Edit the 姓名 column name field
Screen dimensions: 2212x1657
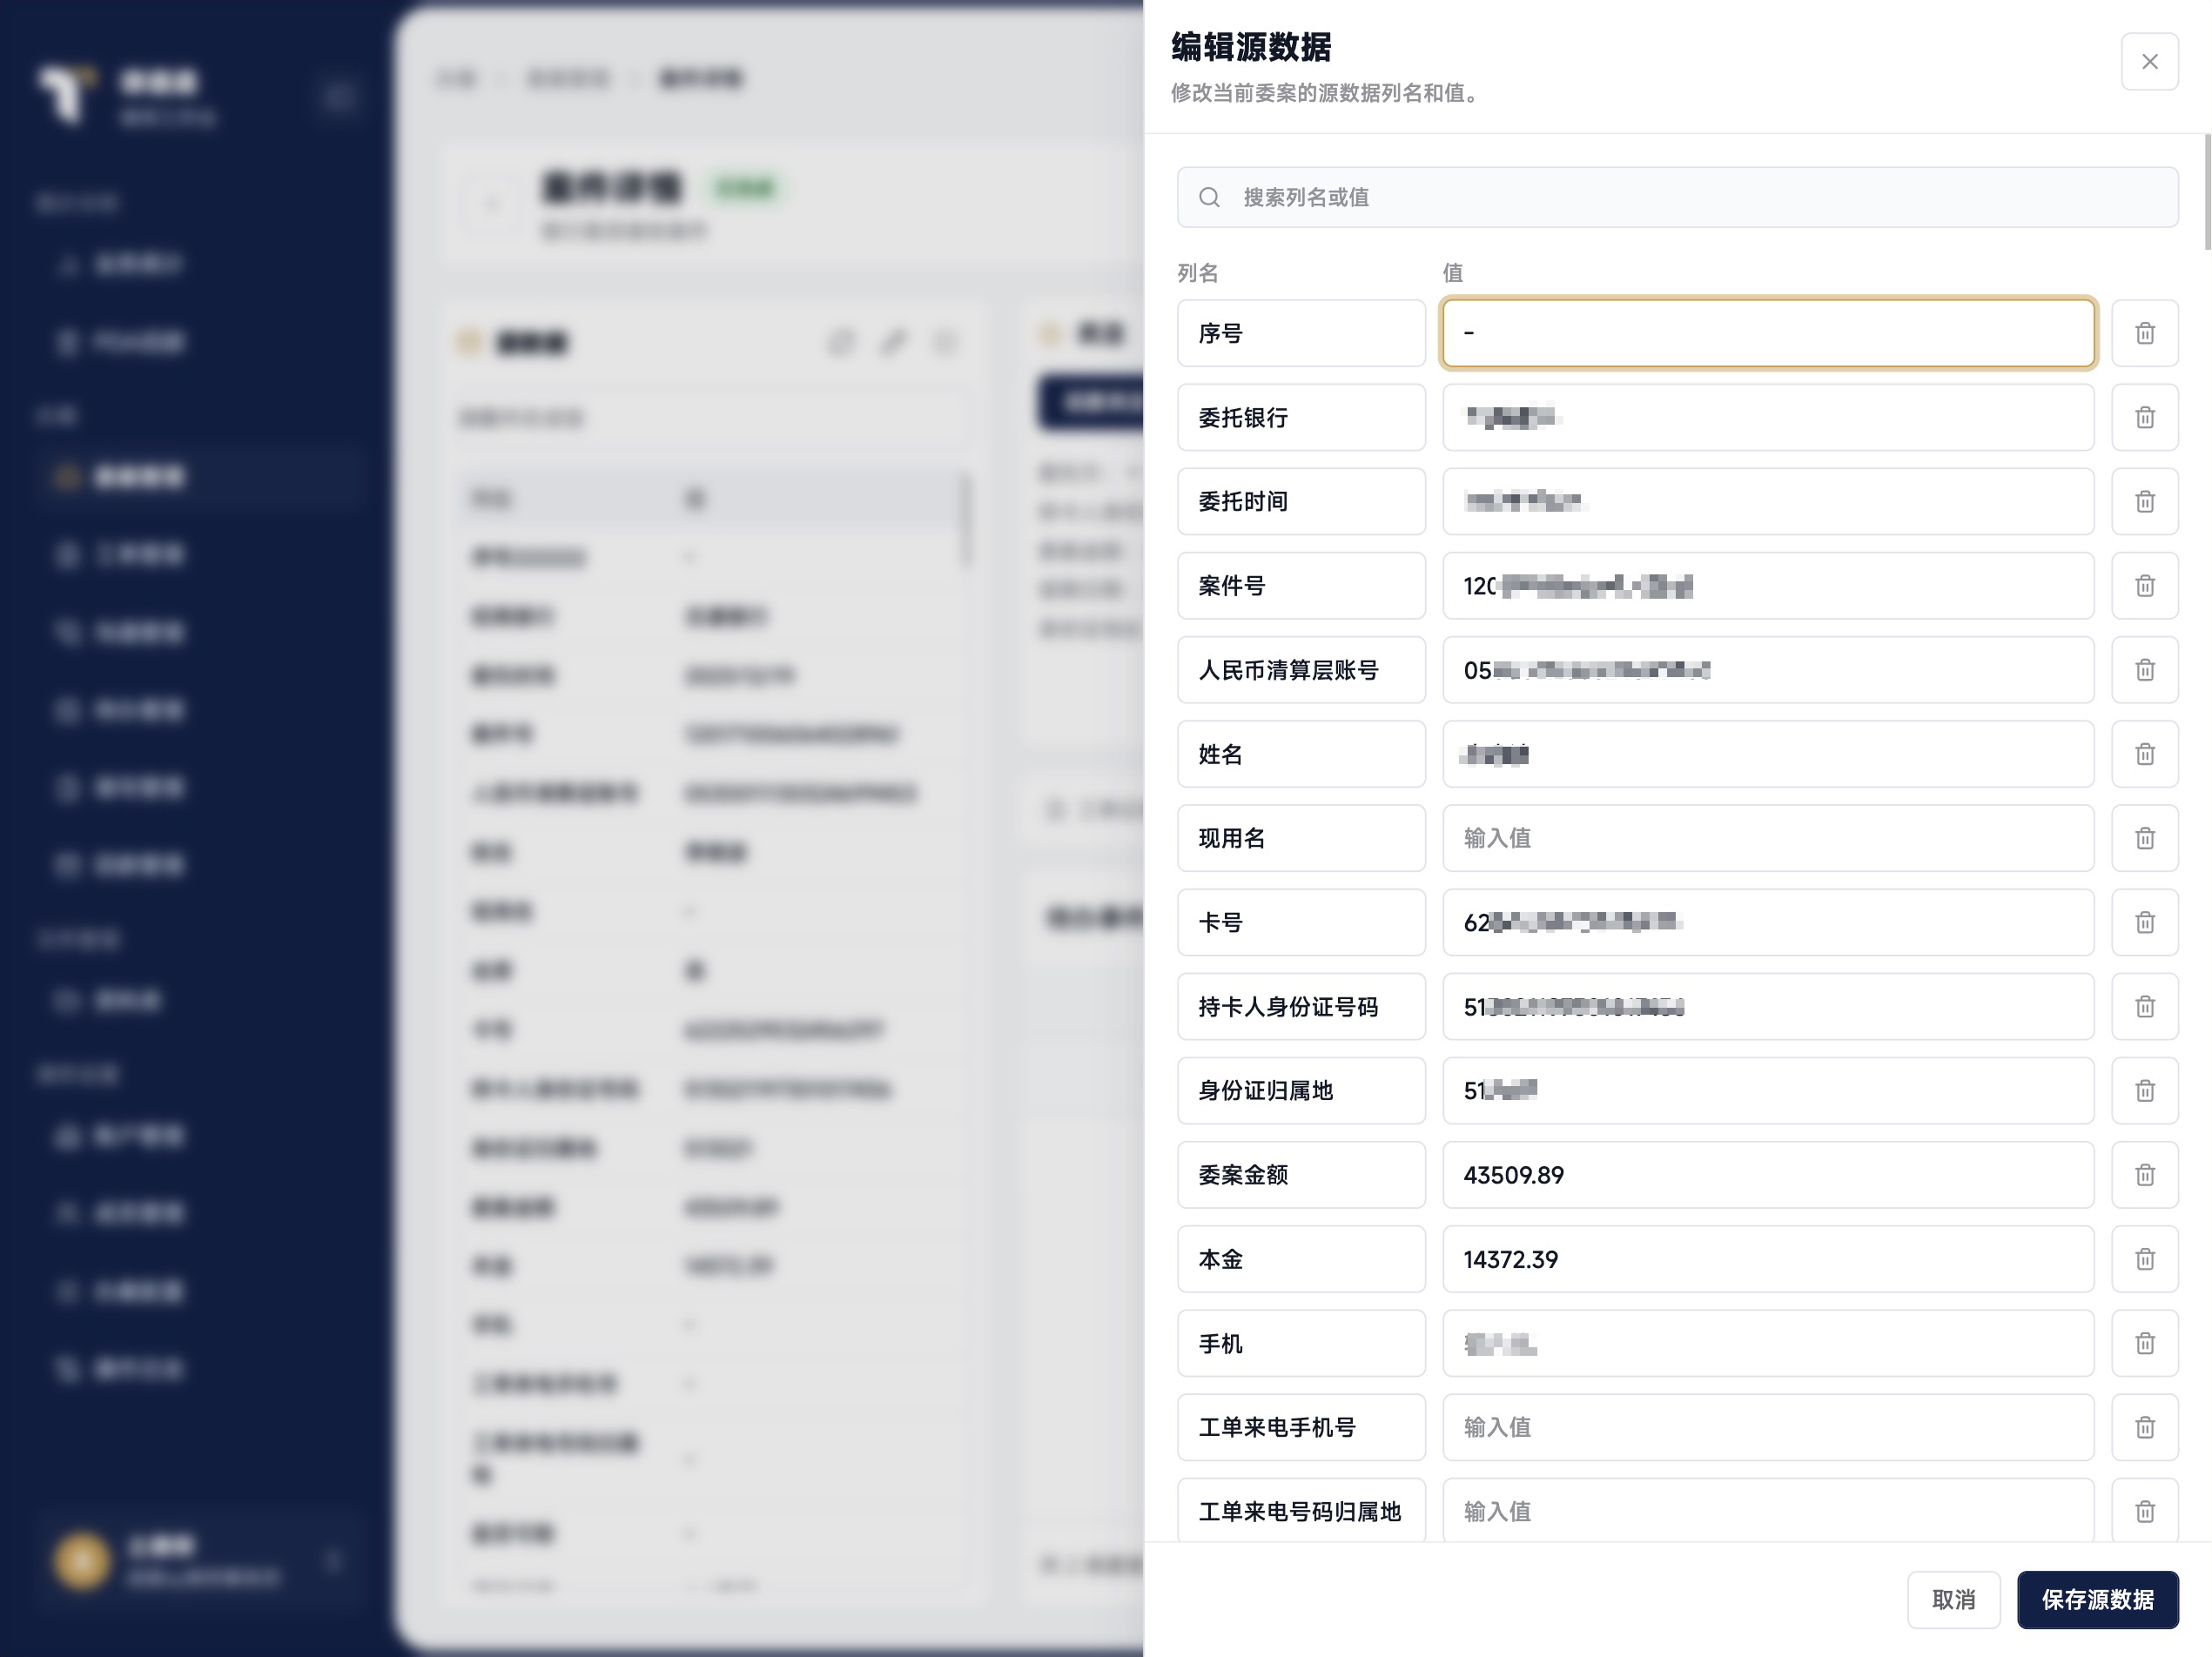point(1301,754)
